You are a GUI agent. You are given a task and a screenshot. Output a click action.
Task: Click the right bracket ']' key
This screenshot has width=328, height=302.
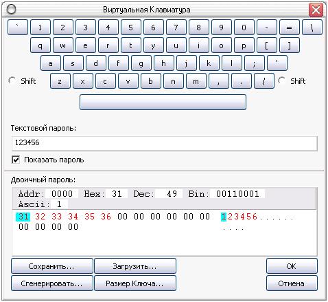(290, 45)
